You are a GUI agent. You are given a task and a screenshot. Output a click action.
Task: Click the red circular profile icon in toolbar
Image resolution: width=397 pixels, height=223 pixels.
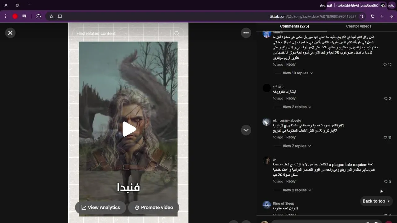(x=15, y=16)
